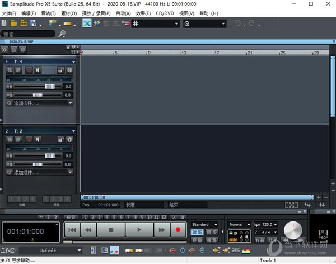The height and width of the screenshot is (264, 336).
Task: Click the Stop button in transport
Action: [111, 229]
